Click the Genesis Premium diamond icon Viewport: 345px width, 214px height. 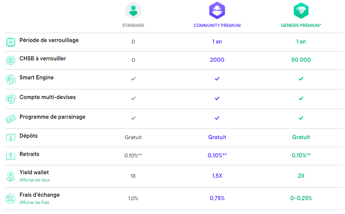[x=301, y=10]
